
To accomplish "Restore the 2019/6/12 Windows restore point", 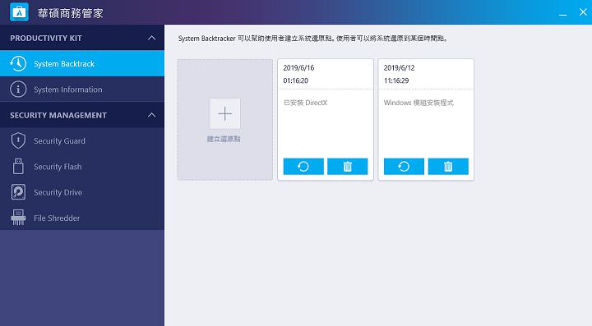I will point(404,166).
